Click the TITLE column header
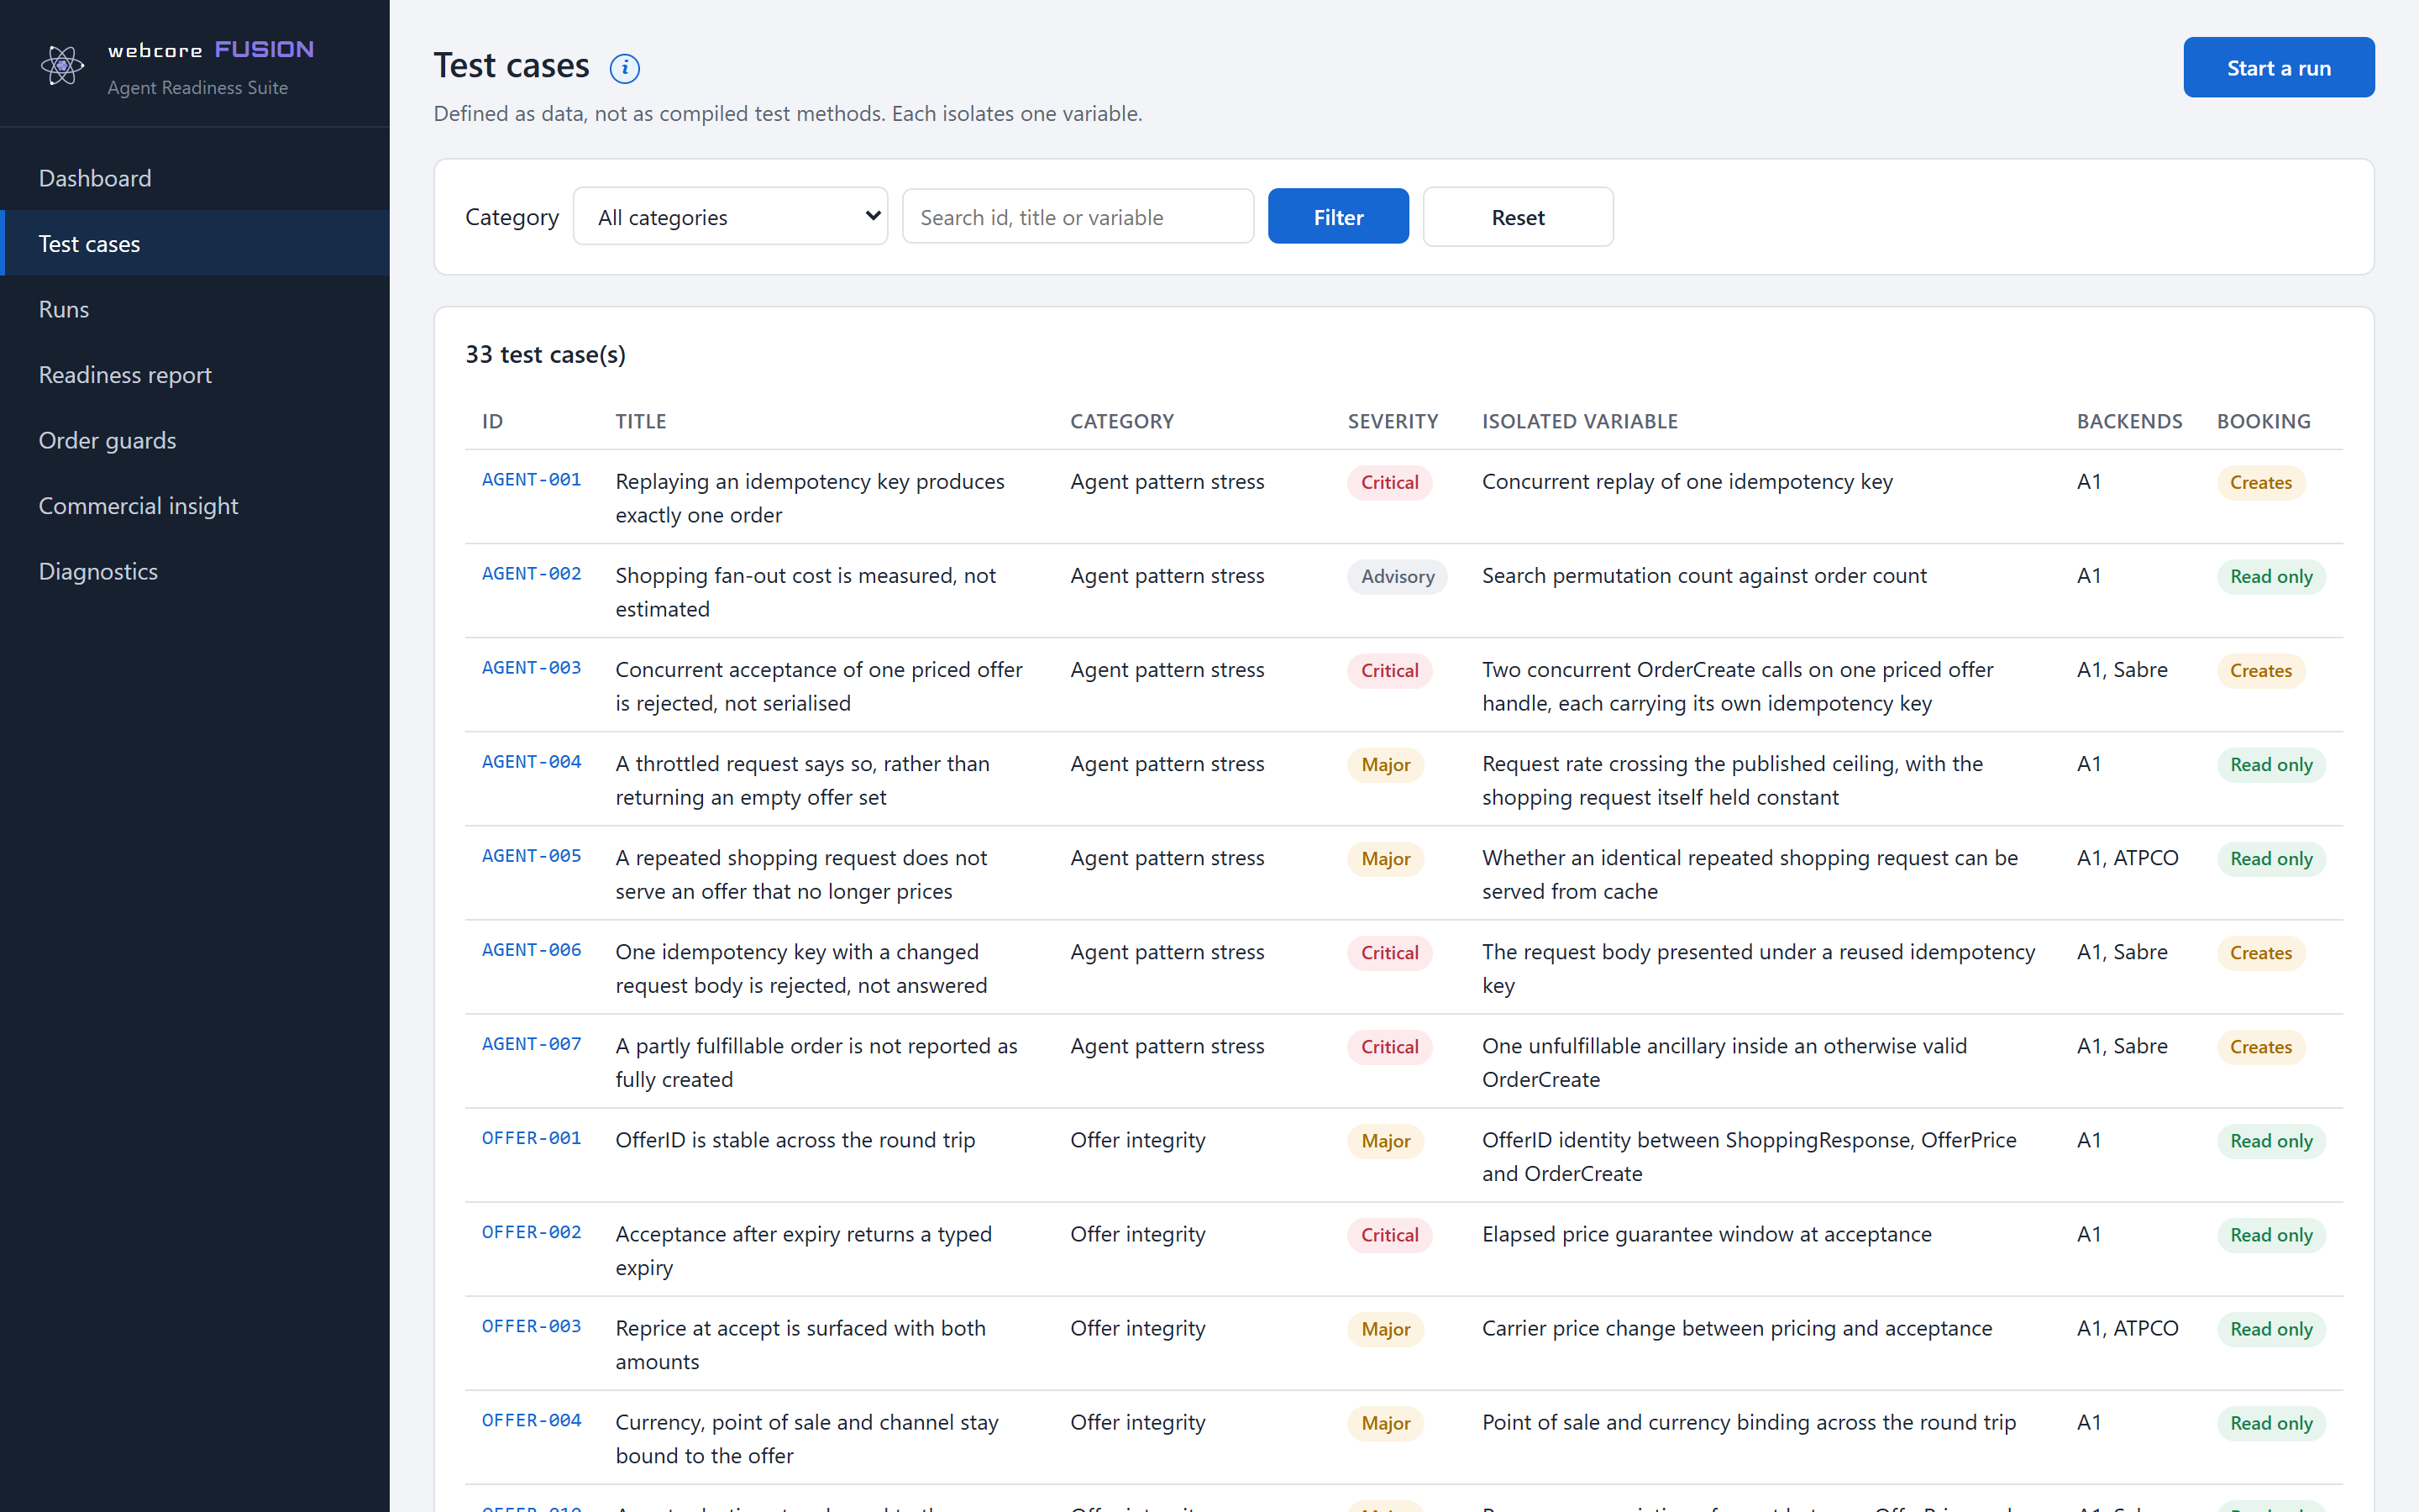 click(x=641, y=421)
